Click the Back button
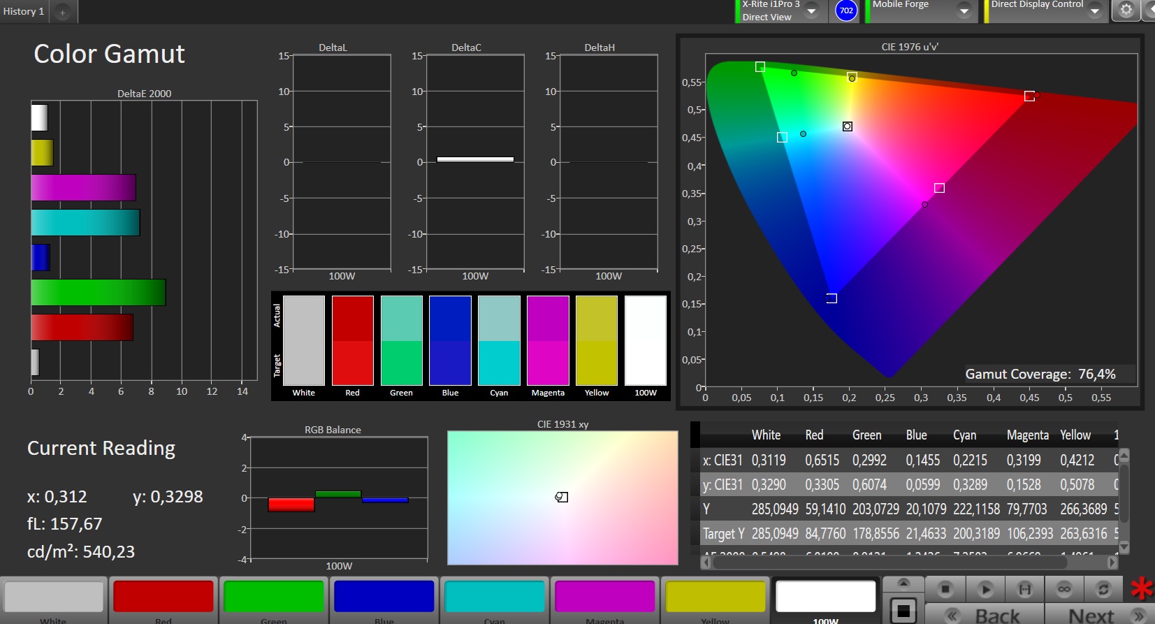Screen dimensions: 1155x624 (x=985, y=615)
